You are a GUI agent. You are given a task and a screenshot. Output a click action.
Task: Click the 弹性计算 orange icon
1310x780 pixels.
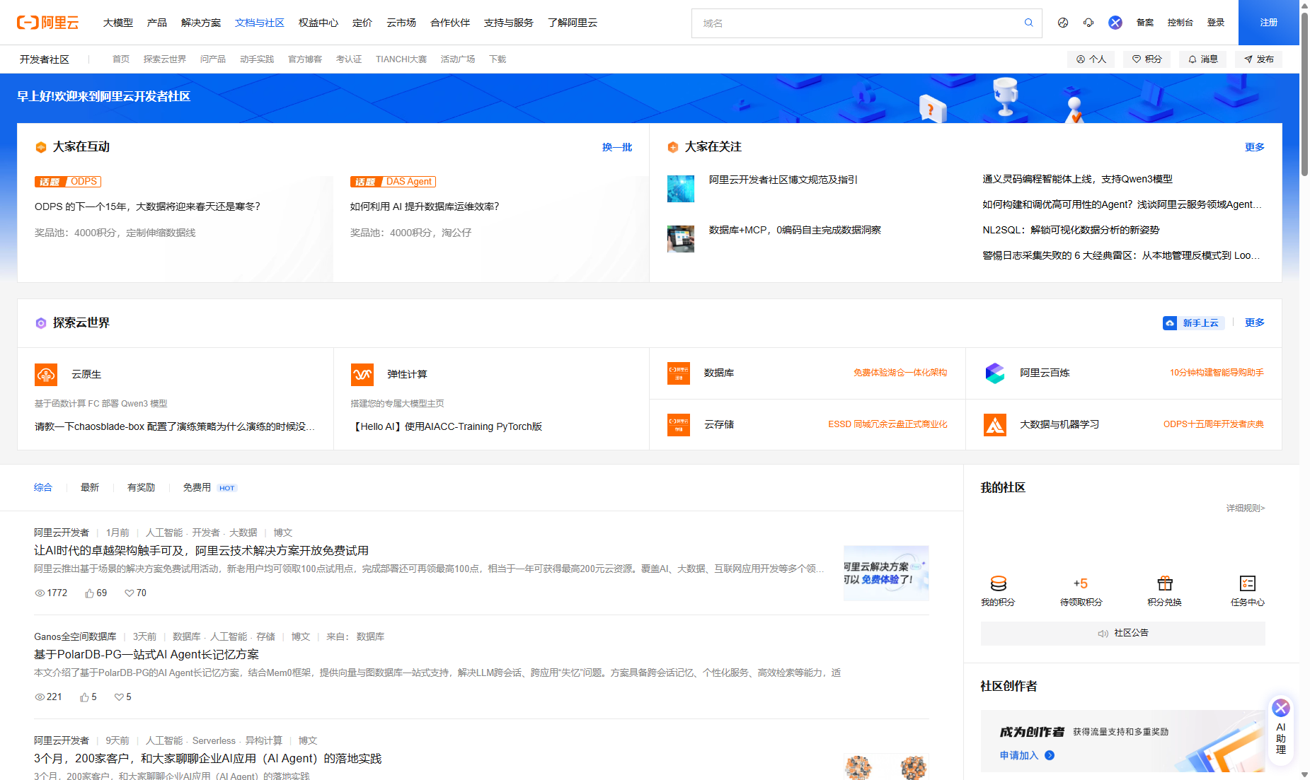point(362,374)
